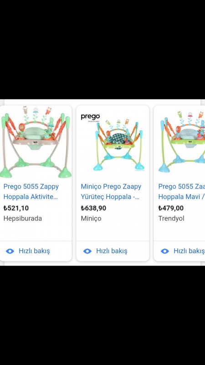Open the Prego 5055 Zappy Hoppala Aktivite link
Screen dimensions: 205x365
coord(31,192)
